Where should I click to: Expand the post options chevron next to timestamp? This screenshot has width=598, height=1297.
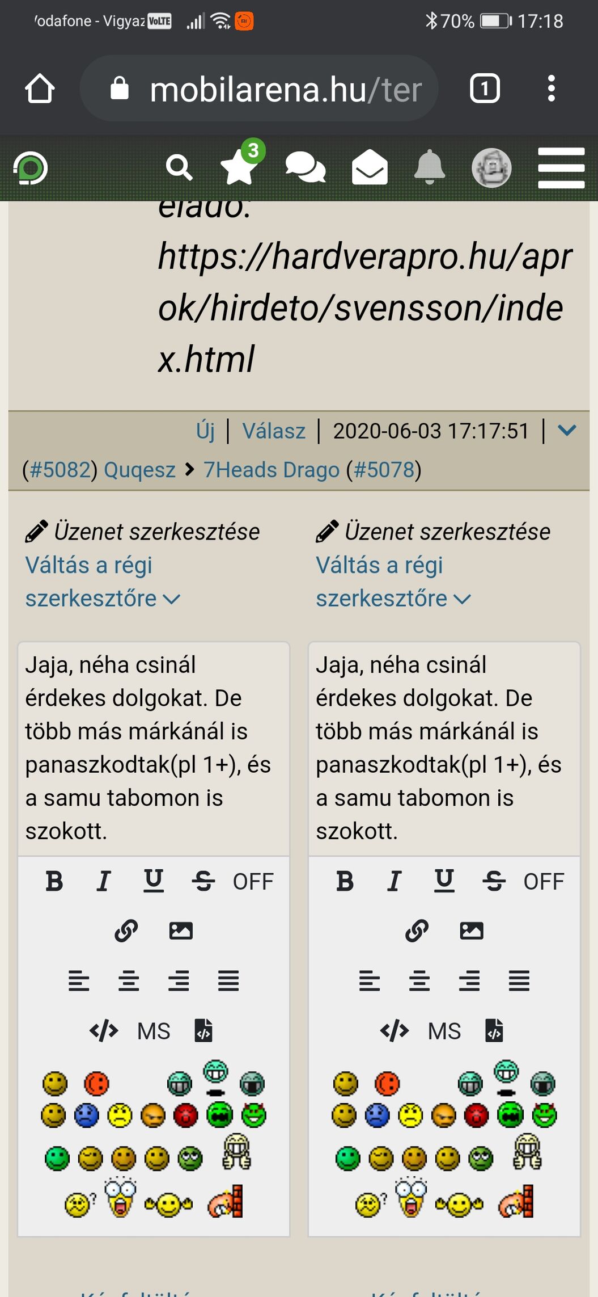point(567,430)
